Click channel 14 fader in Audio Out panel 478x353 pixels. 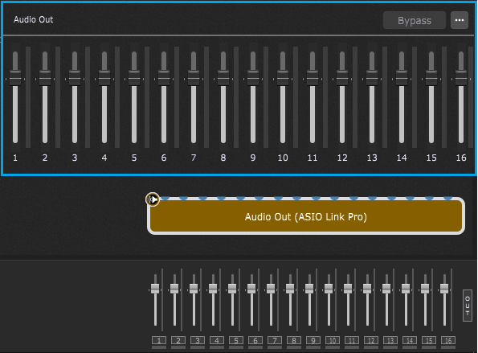click(402, 78)
